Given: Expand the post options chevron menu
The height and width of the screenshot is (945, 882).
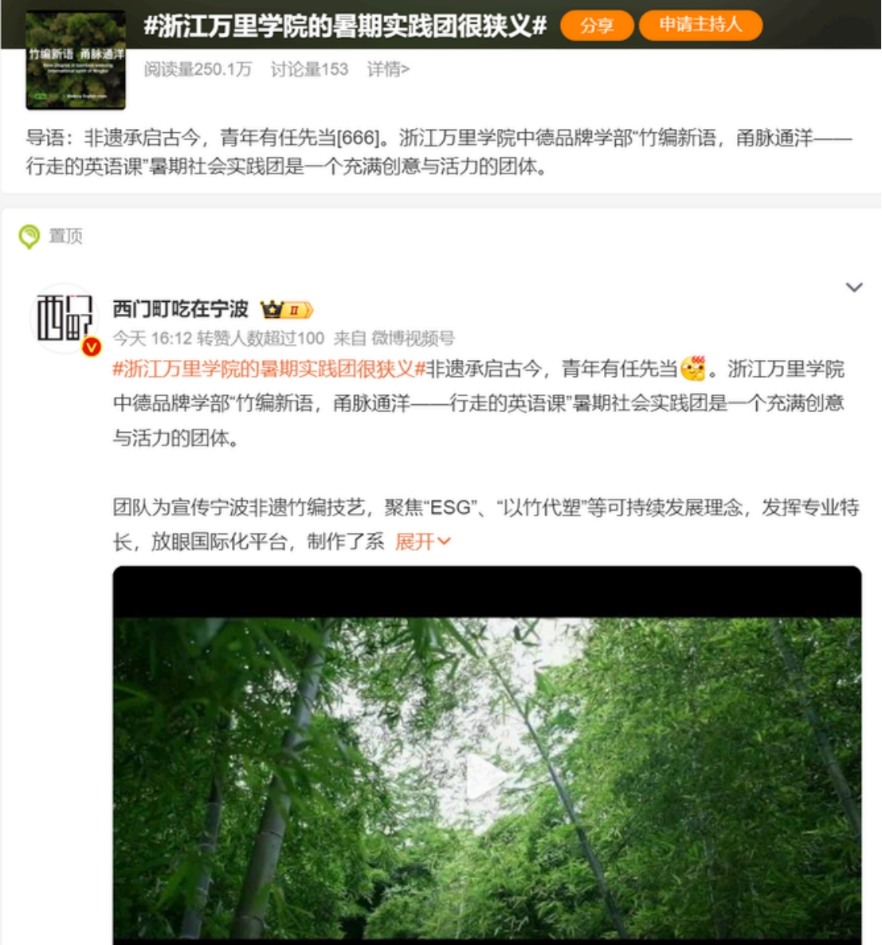Looking at the screenshot, I should tap(853, 288).
